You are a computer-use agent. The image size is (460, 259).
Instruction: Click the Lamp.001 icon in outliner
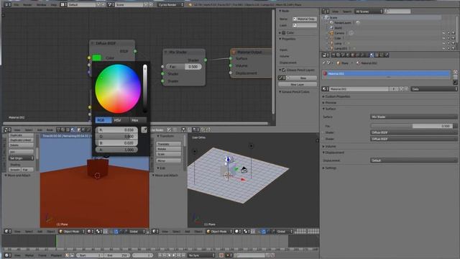click(331, 48)
